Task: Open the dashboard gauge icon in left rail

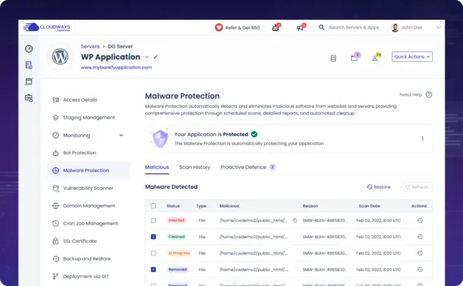Action: (29, 48)
